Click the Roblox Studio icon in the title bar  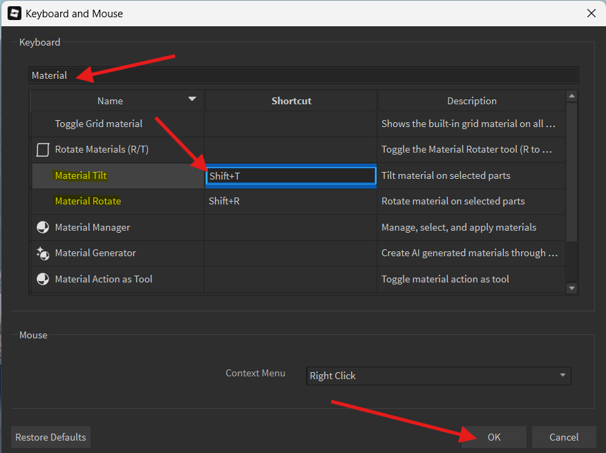tap(15, 13)
